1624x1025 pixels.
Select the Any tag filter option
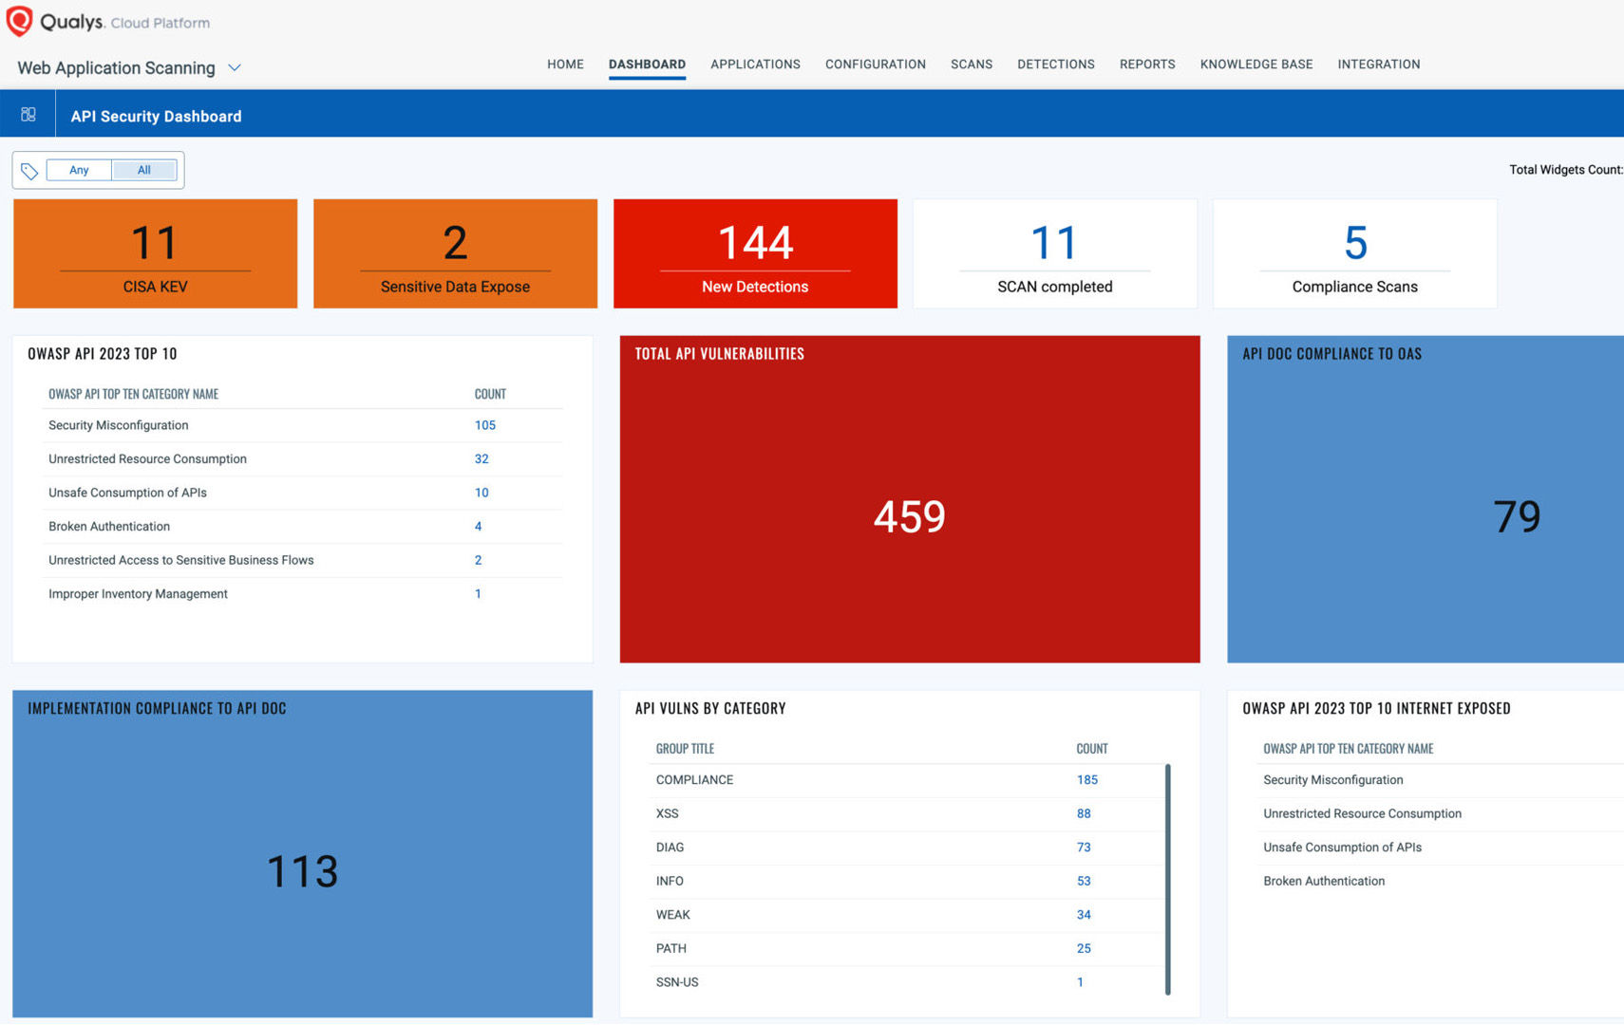tap(79, 171)
